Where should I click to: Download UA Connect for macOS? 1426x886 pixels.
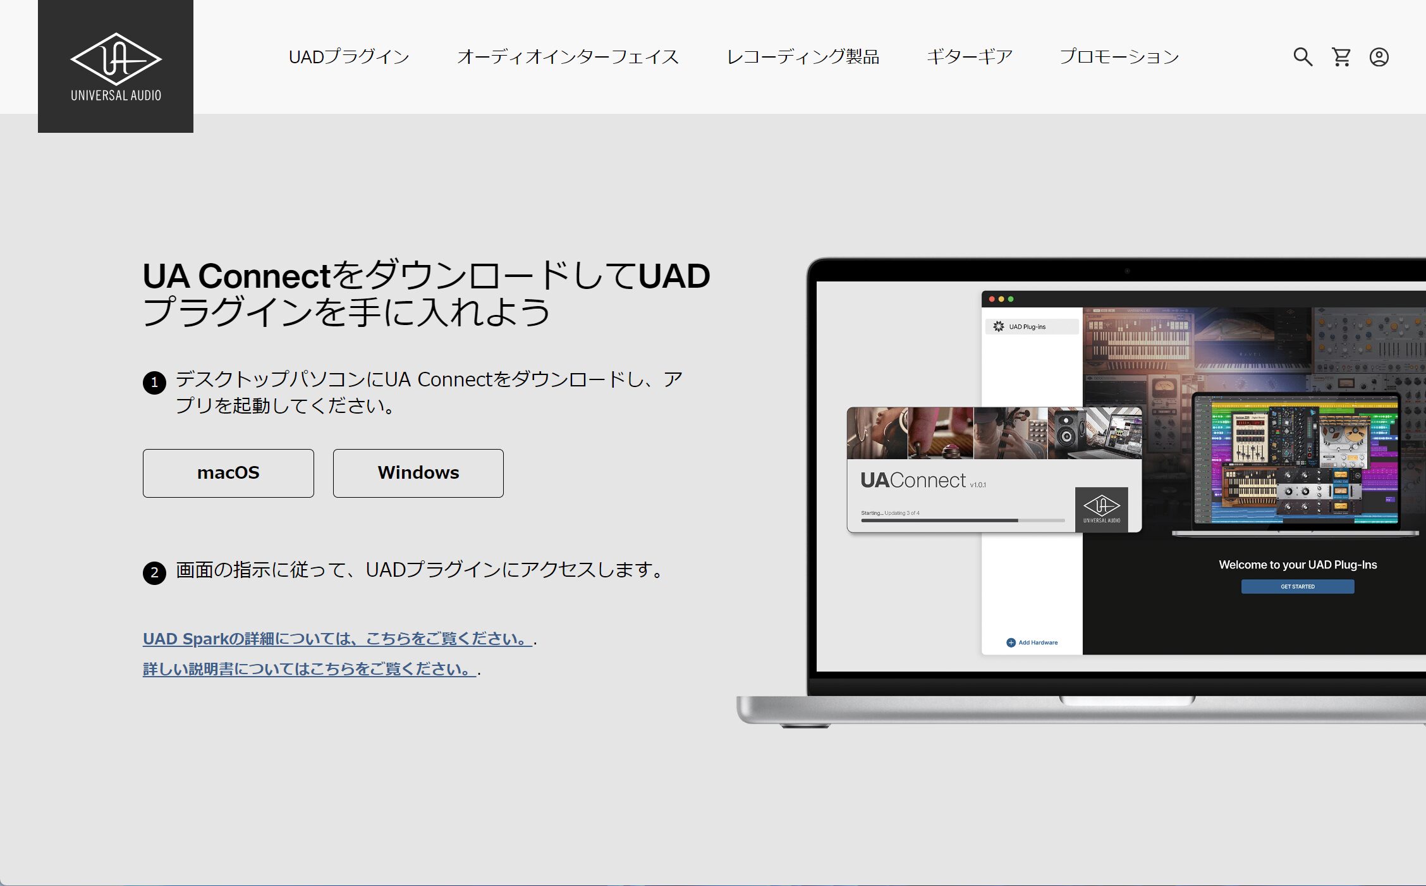228,473
